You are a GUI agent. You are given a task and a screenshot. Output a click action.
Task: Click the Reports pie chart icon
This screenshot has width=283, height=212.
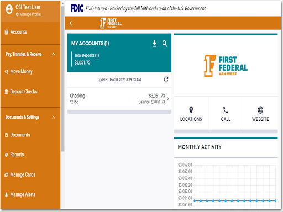click(x=6, y=155)
